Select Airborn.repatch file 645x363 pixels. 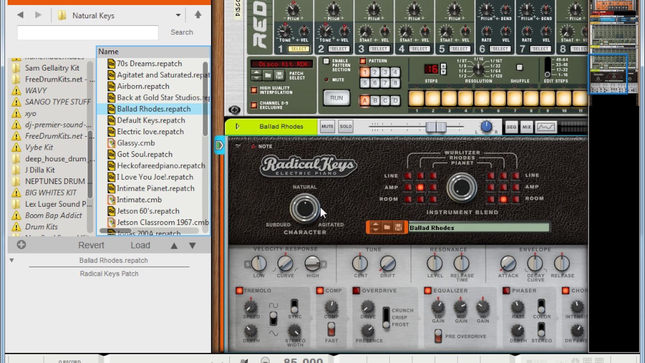[x=143, y=86]
